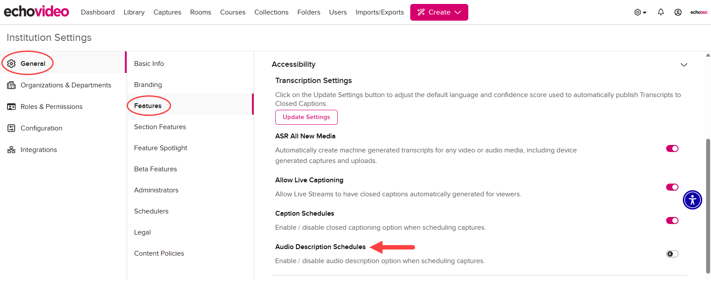711x282 pixels.
Task: Select the Integrations network icon
Action: click(x=12, y=149)
